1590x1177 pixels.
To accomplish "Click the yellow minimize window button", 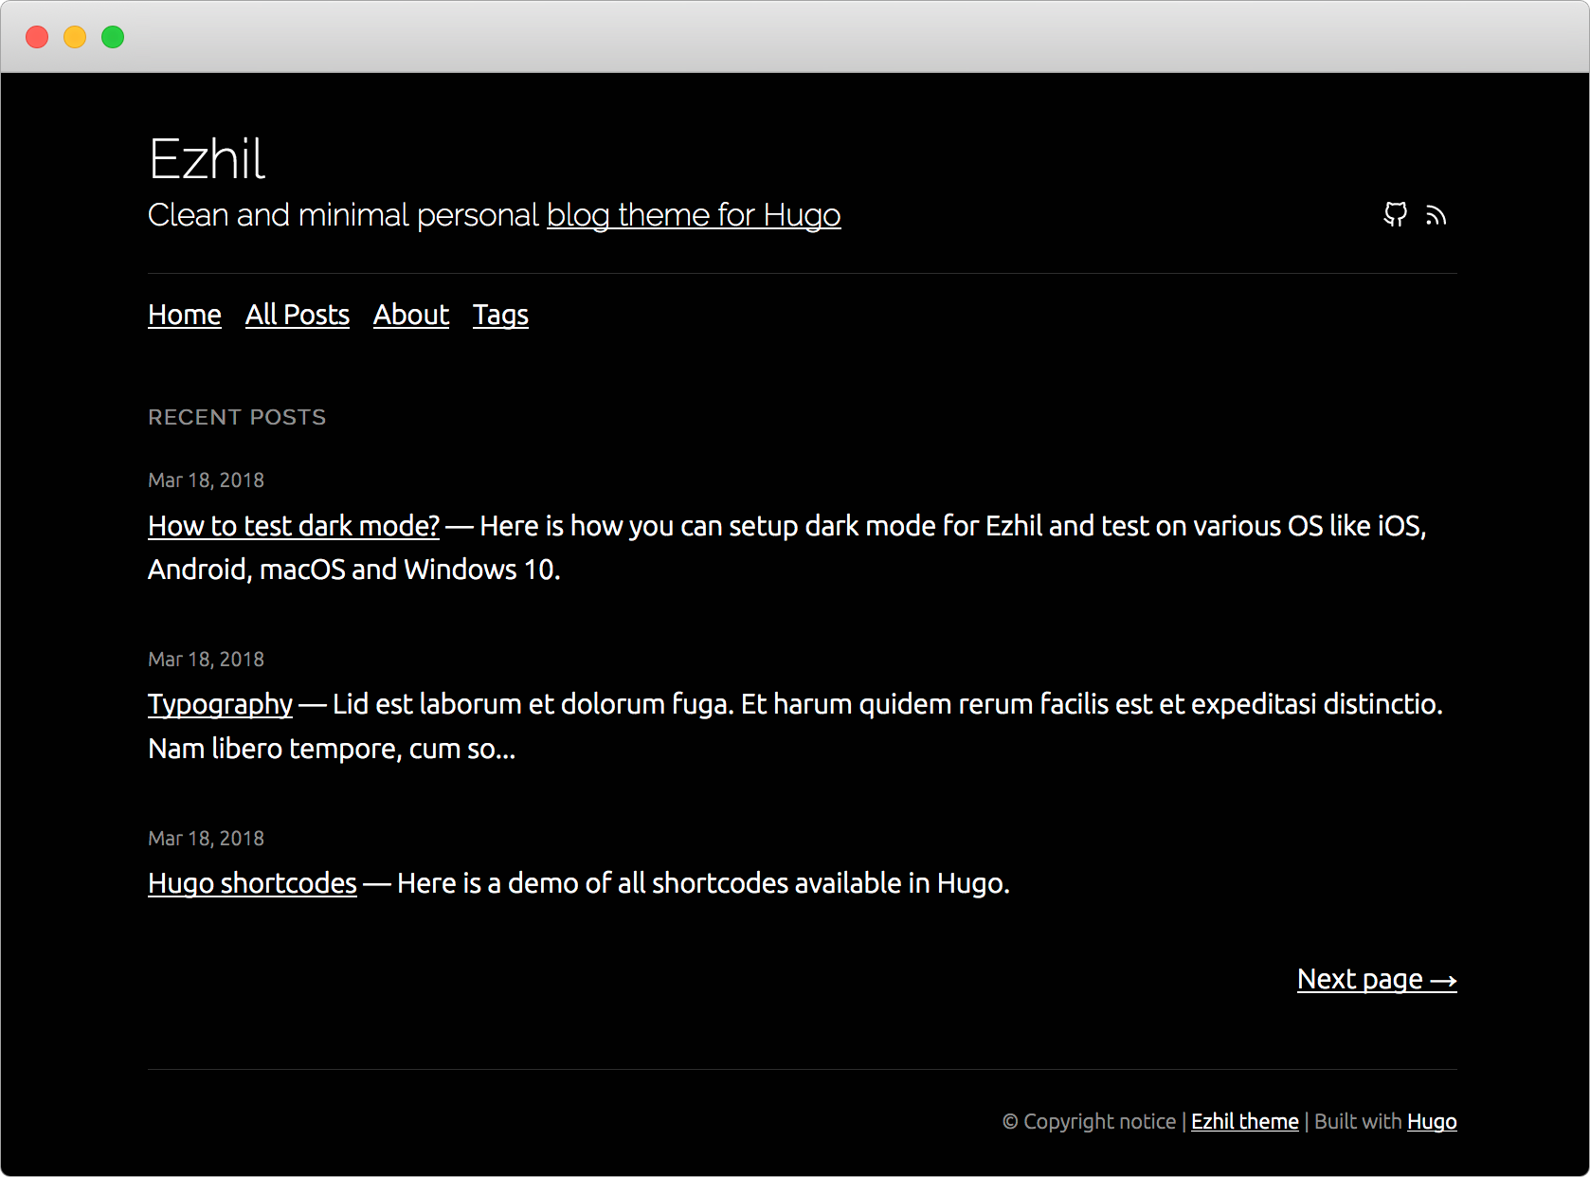I will tap(75, 37).
